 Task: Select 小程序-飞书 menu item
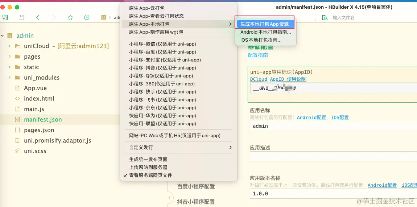coord(178,100)
